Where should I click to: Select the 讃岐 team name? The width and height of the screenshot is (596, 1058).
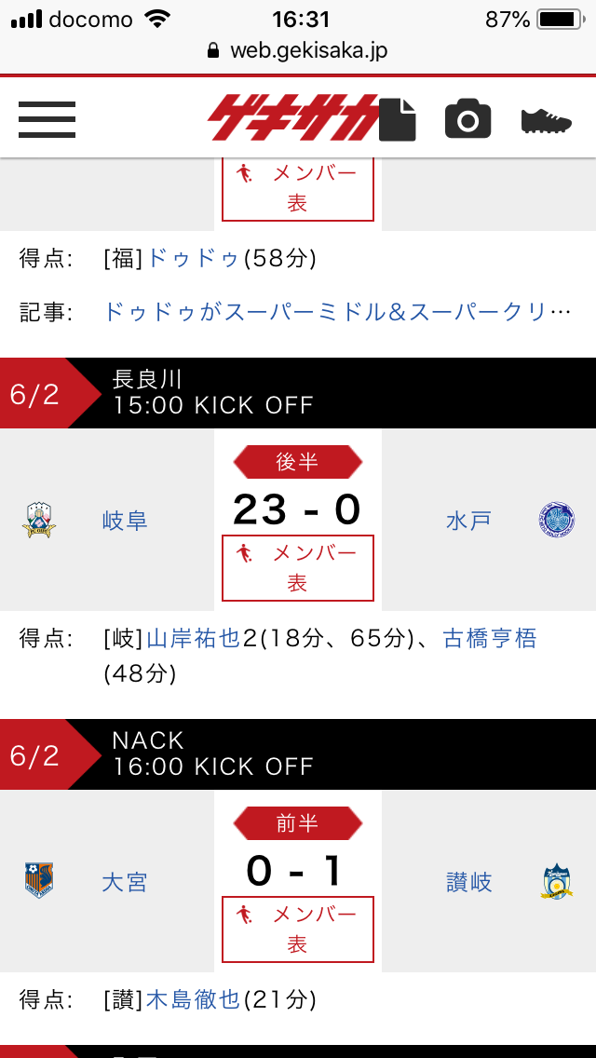(x=469, y=882)
